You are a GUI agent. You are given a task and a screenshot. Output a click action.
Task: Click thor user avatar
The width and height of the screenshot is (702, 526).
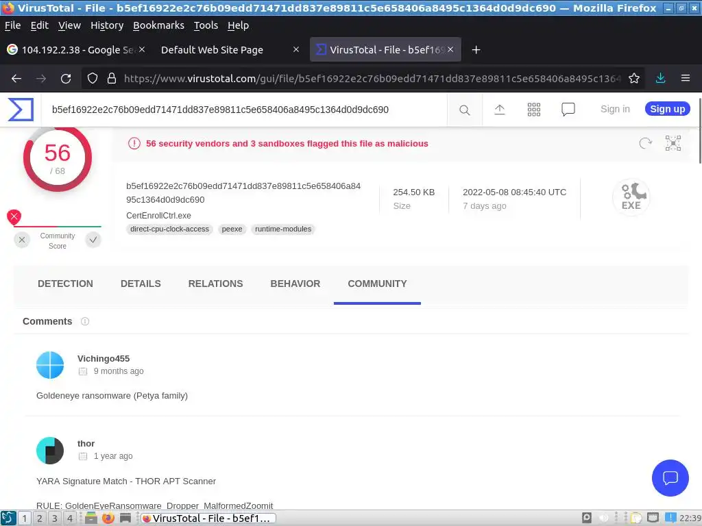[50, 451]
